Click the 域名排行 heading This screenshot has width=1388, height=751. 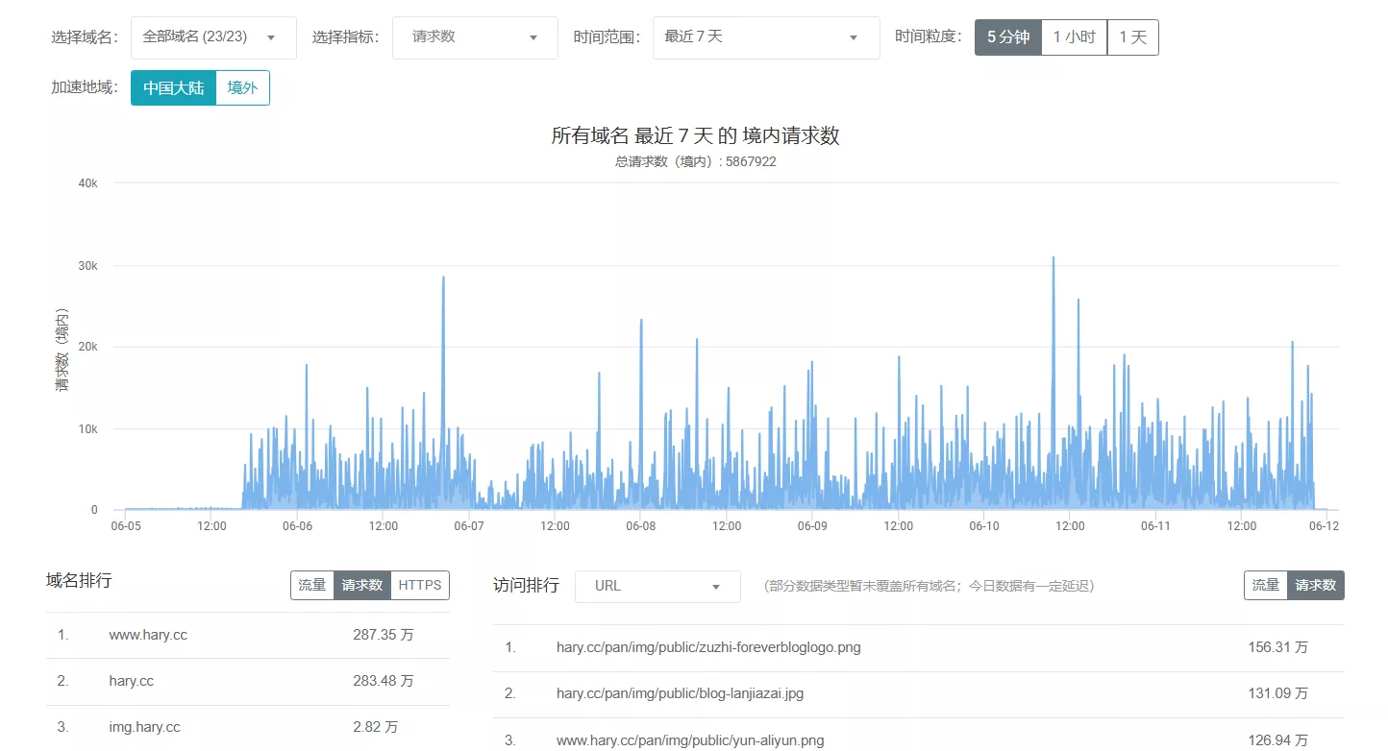point(79,580)
